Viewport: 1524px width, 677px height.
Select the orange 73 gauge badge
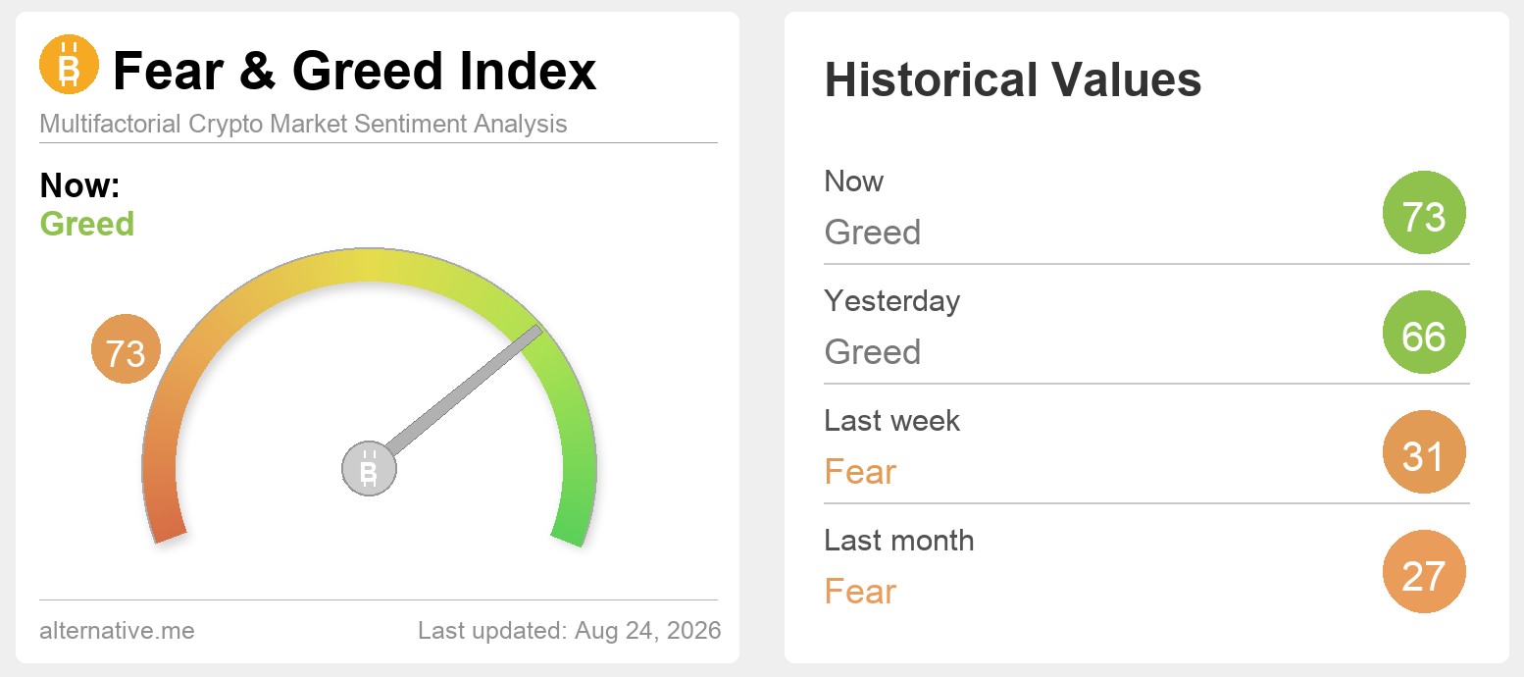(126, 348)
